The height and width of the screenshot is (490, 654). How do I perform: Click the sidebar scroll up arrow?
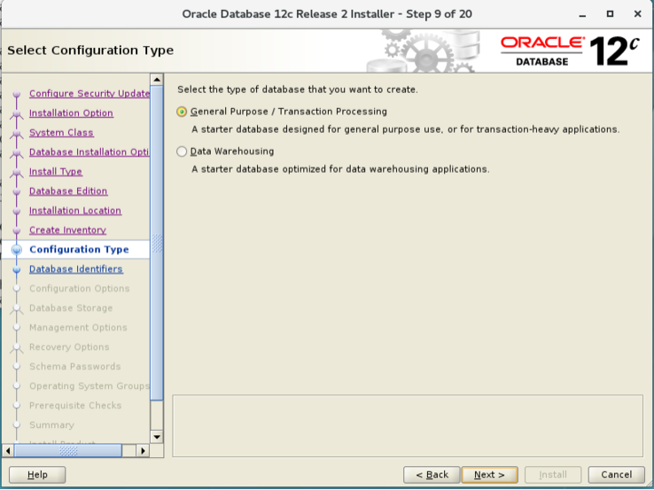157,79
